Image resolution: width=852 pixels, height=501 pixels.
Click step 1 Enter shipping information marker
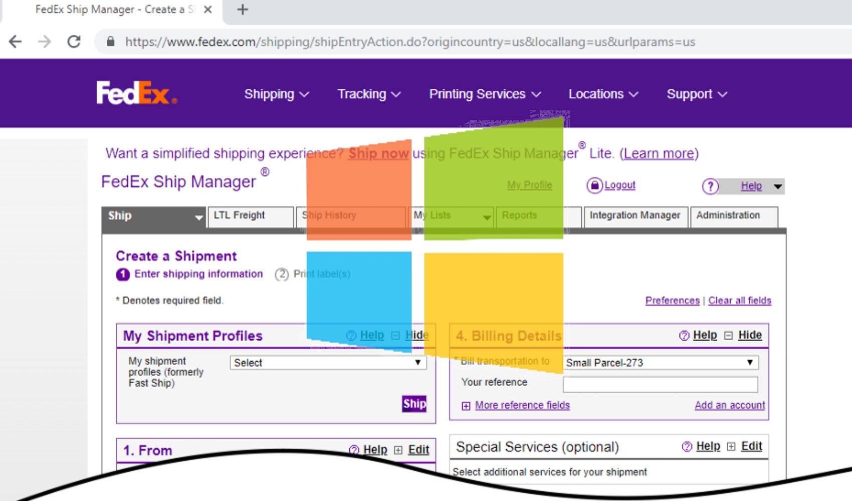123,274
